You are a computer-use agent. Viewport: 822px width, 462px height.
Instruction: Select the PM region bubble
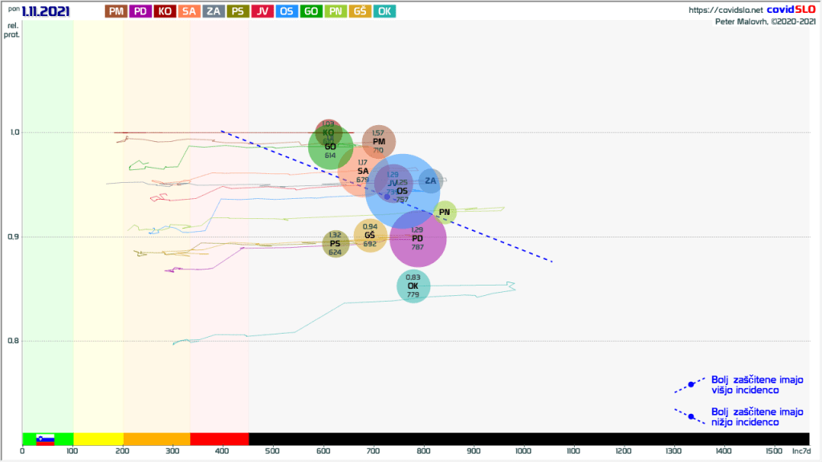378,142
